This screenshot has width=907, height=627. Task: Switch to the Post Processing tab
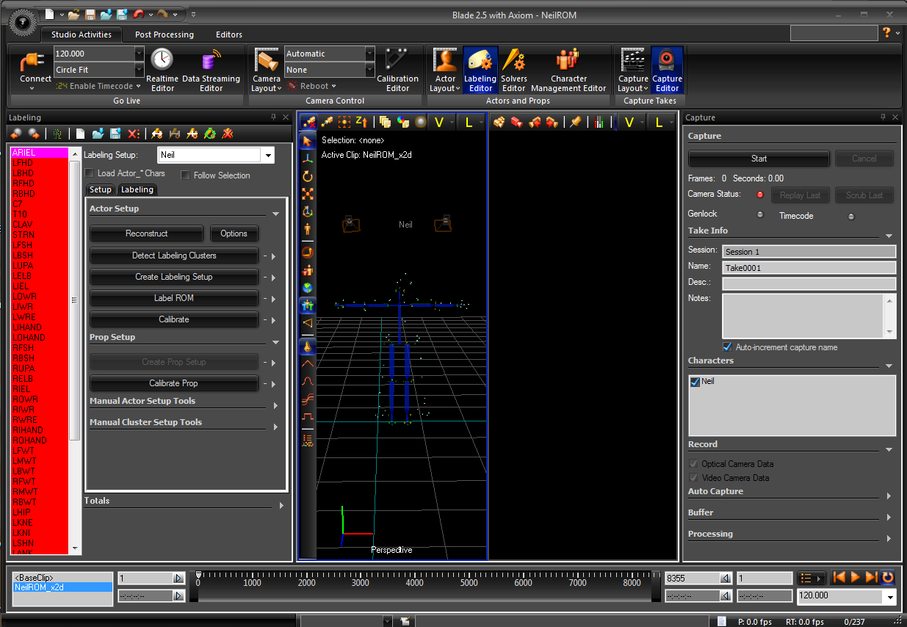point(165,35)
